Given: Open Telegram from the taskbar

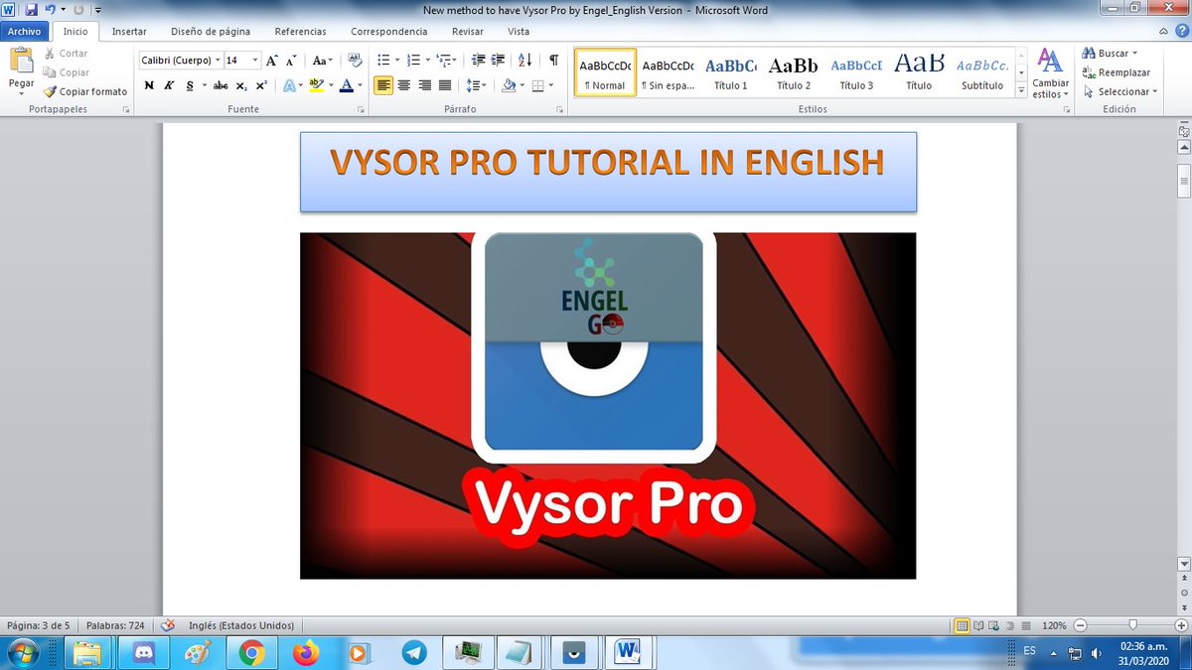Looking at the screenshot, I should click(413, 652).
